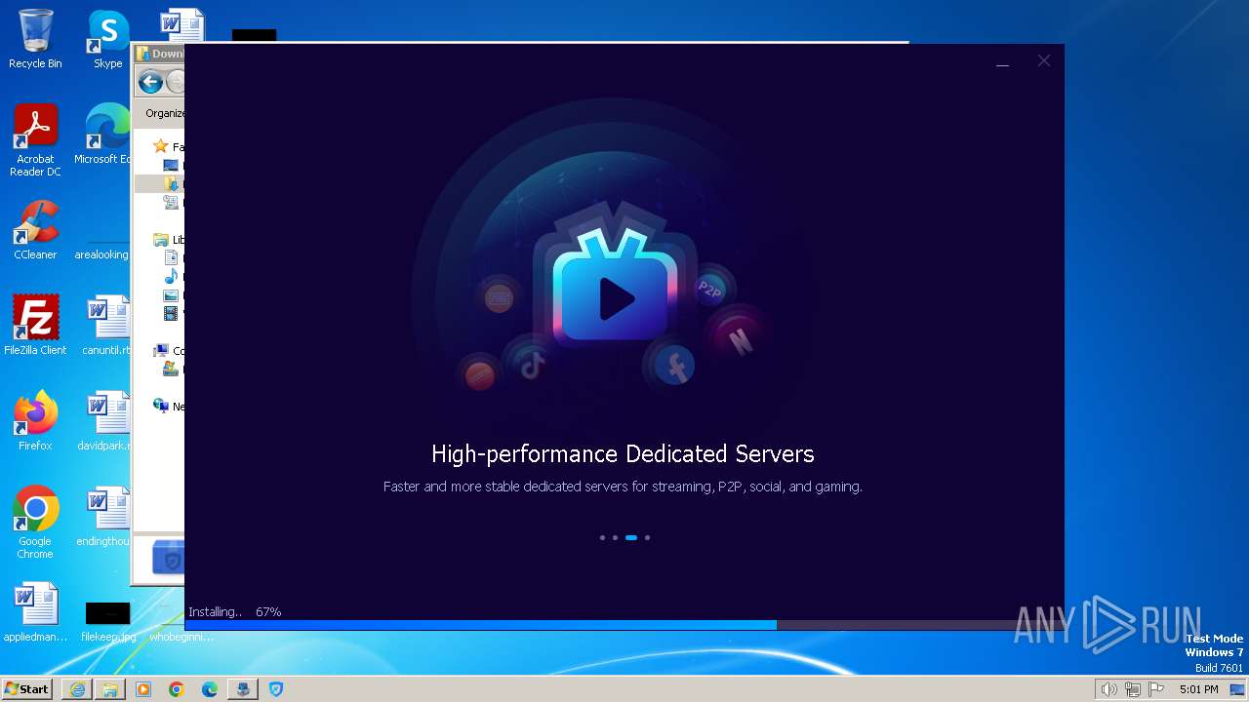1249x702 pixels.
Task: Select the active third carousel indicator
Action: point(631,537)
